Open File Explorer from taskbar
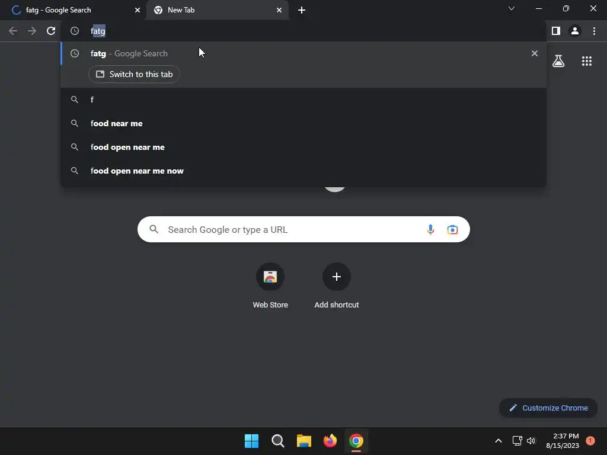This screenshot has width=607, height=455. tap(304, 441)
